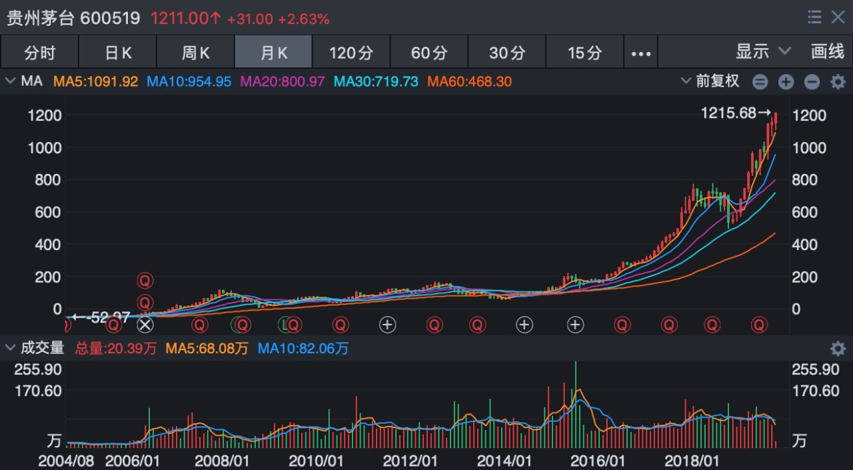Click the 2018/01 date label
Viewport: 853px width, 470px height.
point(691,461)
